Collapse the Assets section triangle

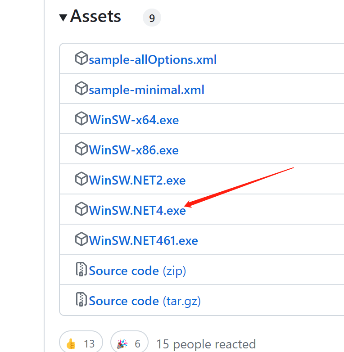pos(63,18)
